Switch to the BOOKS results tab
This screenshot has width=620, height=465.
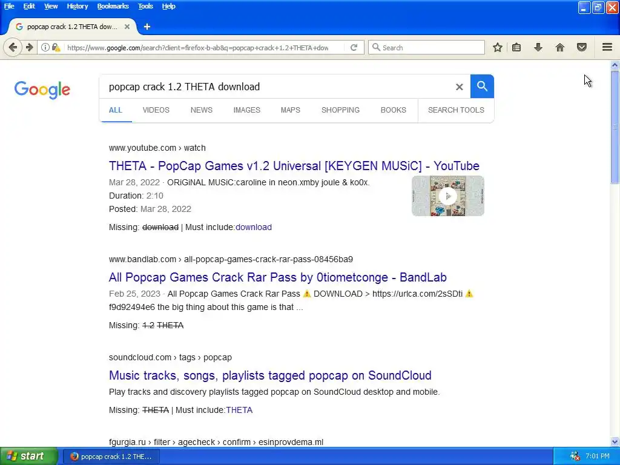point(393,110)
